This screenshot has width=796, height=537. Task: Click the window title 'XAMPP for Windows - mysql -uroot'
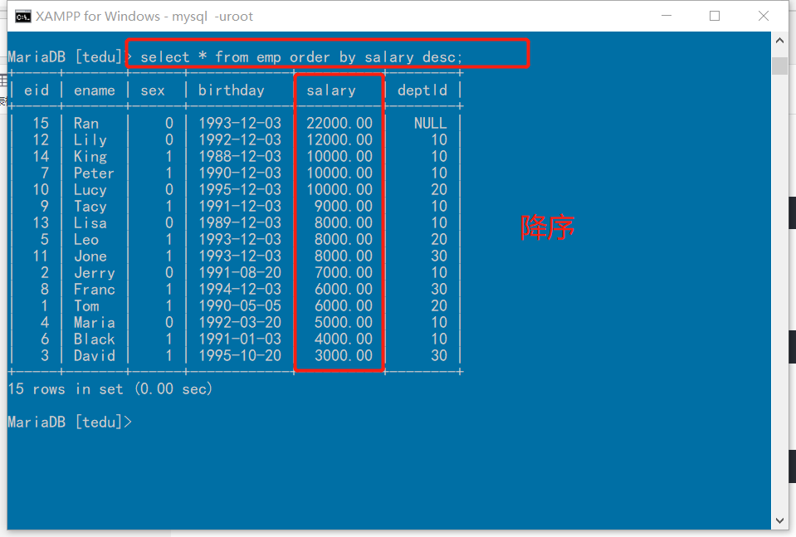pyautogui.click(x=144, y=17)
